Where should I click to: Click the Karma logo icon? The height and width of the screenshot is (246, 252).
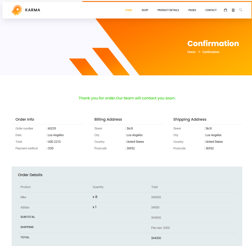click(x=17, y=10)
